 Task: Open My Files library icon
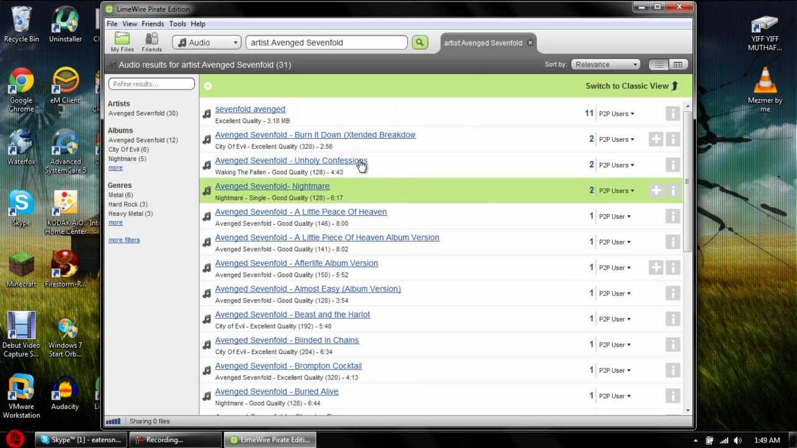click(x=122, y=42)
